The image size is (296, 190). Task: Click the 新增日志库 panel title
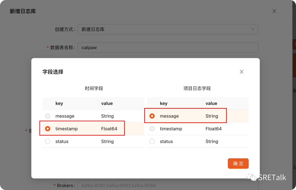coord(23,11)
